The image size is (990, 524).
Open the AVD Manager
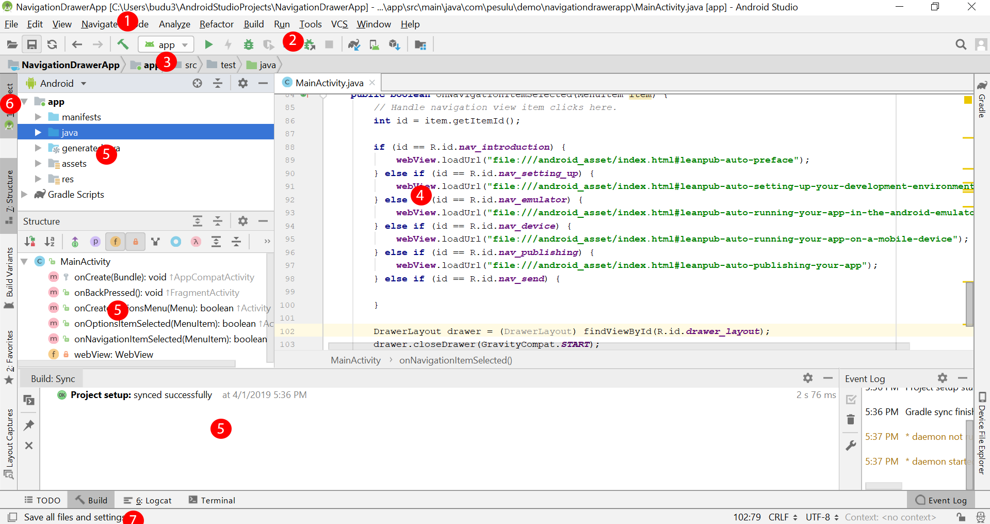374,44
